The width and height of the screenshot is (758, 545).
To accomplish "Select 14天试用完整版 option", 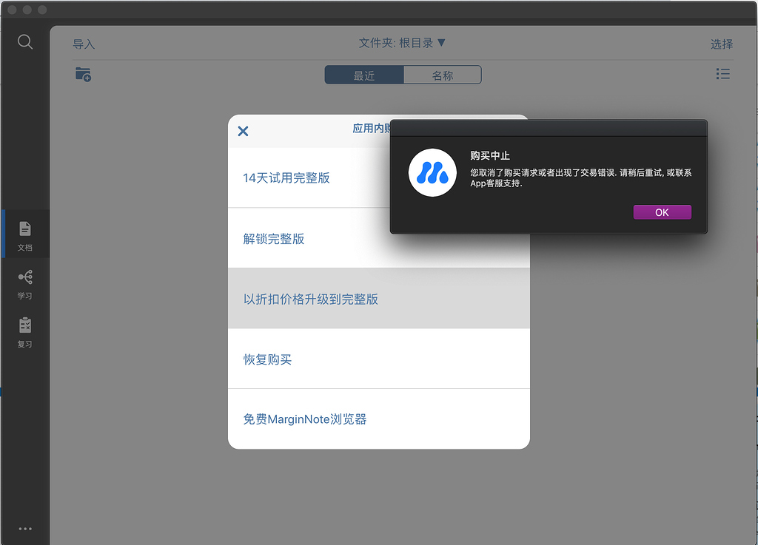I will [x=286, y=179].
